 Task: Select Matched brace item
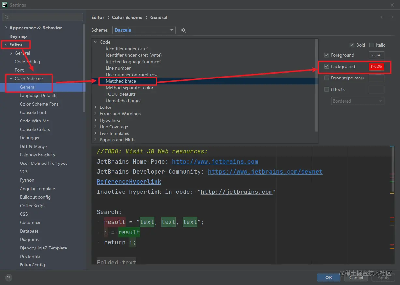tap(121, 81)
